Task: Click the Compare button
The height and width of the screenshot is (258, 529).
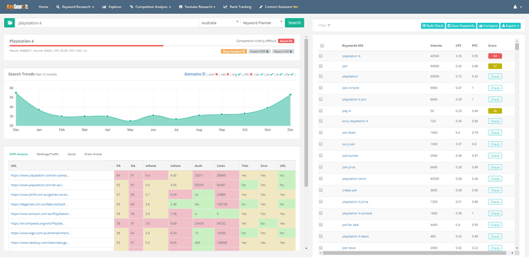Action: pos(488,25)
